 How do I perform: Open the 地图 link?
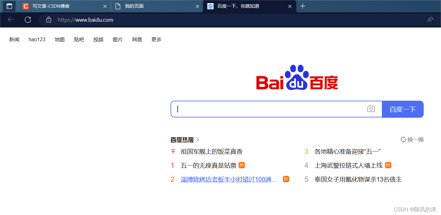[x=60, y=40]
